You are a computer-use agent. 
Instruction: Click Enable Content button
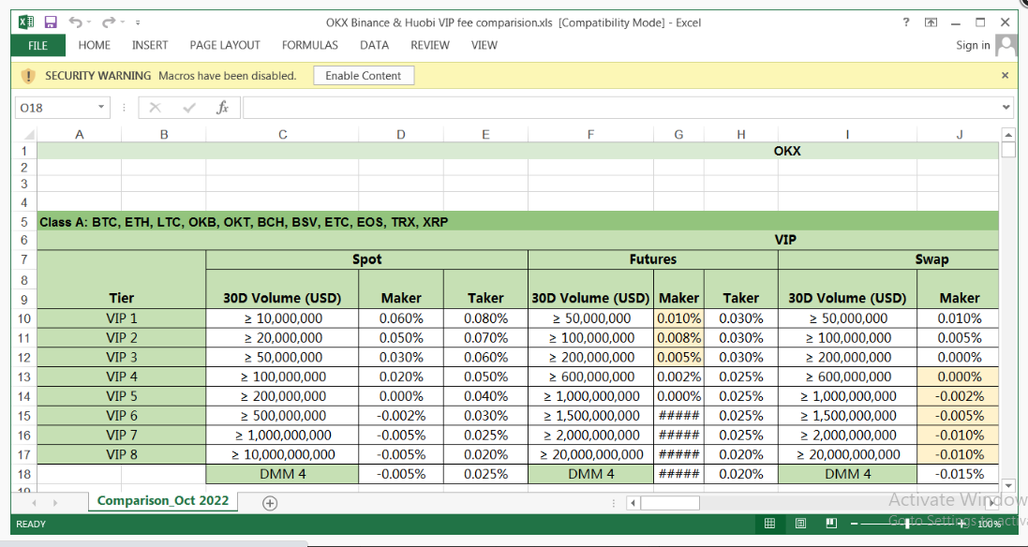364,75
